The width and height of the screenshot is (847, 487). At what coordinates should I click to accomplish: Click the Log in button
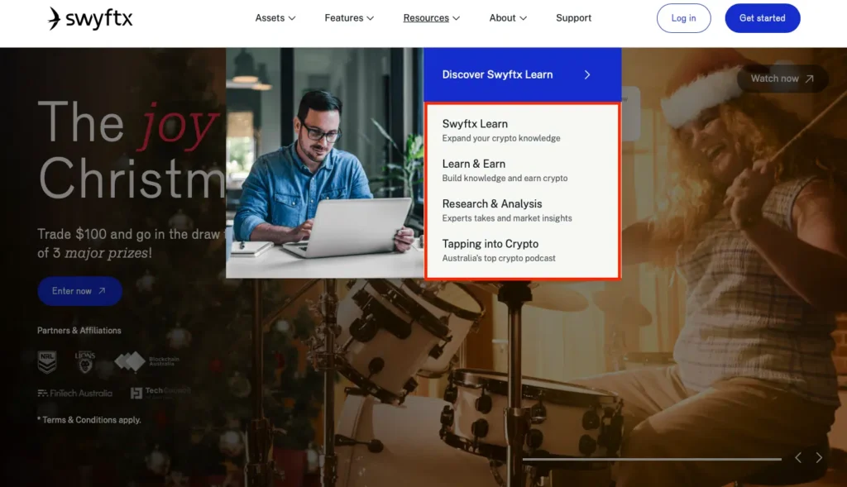pyautogui.click(x=684, y=18)
